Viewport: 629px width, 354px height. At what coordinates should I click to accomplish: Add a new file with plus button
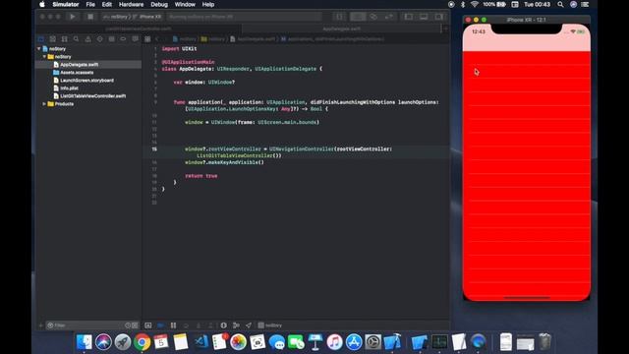pyautogui.click(x=40, y=325)
